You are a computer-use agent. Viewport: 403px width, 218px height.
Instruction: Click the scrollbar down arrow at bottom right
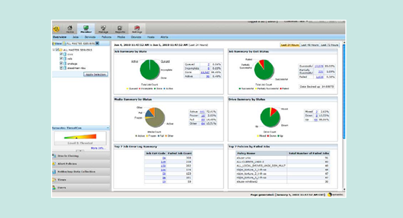pos(344,189)
